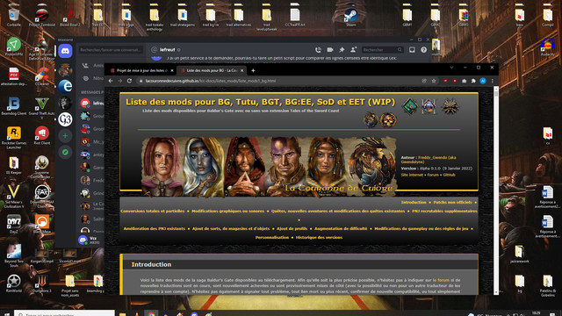
Task: Open the DayZ desktop shortcut
Action: (x=14, y=225)
